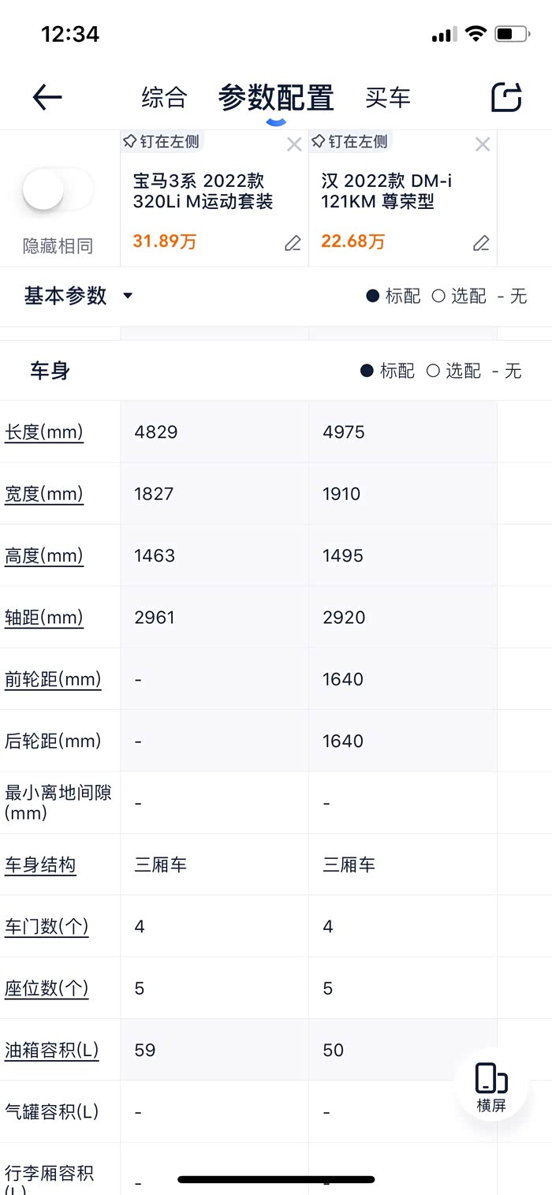The image size is (552, 1195).
Task: Tap the back arrow icon
Action: tap(47, 97)
